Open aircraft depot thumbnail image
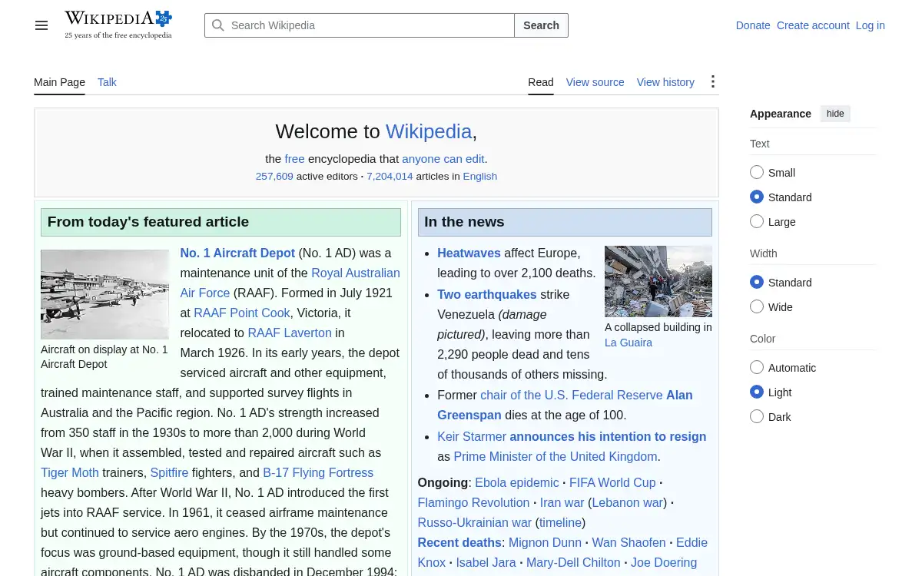The height and width of the screenshot is (576, 922). (x=104, y=294)
